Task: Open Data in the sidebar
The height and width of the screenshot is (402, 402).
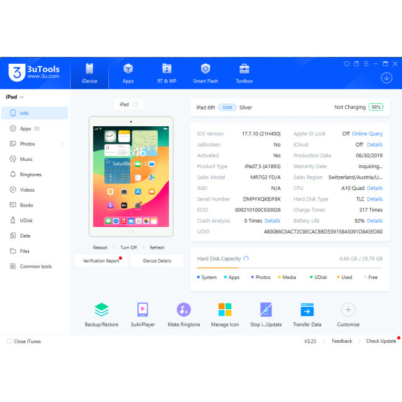Action: tap(35, 236)
